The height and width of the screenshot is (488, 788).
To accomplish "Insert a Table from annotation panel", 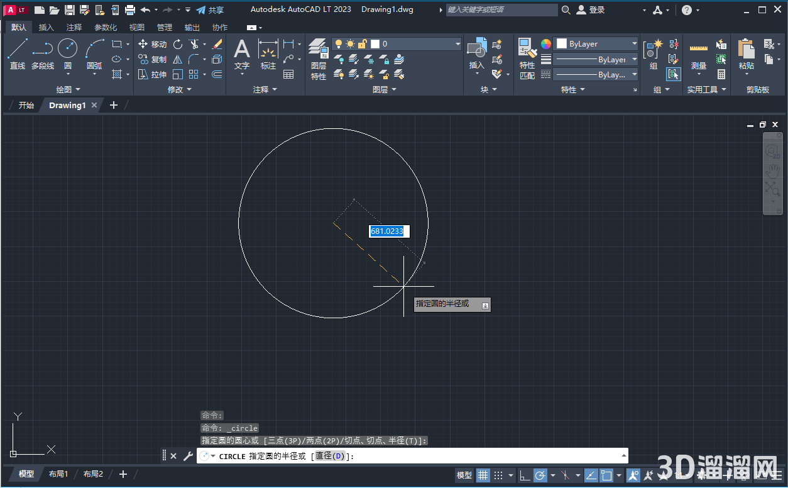I will 288,74.
